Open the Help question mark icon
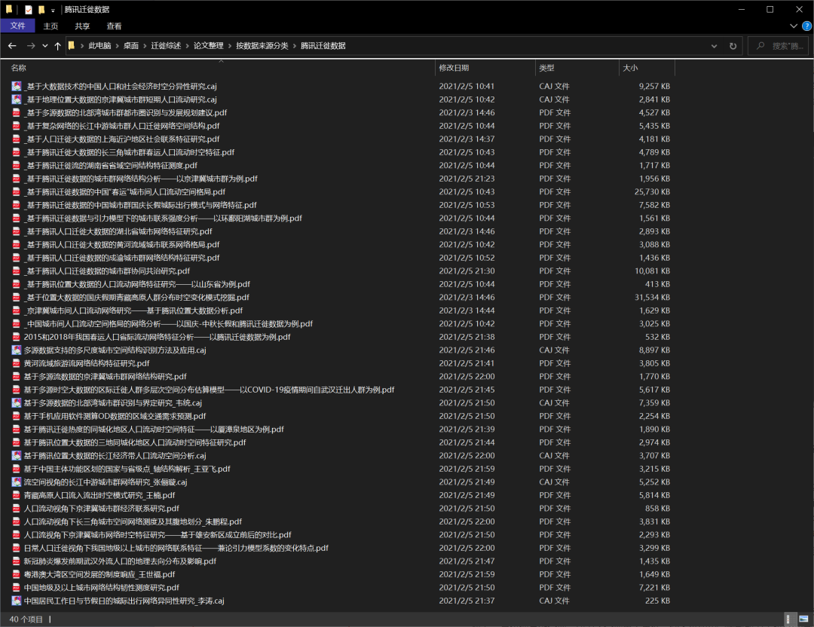This screenshot has width=814, height=627. pyautogui.click(x=806, y=26)
